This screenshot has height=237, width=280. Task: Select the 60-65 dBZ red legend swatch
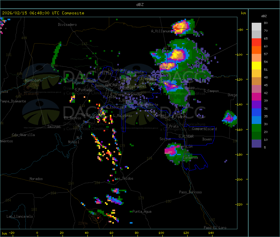click(x=256, y=42)
